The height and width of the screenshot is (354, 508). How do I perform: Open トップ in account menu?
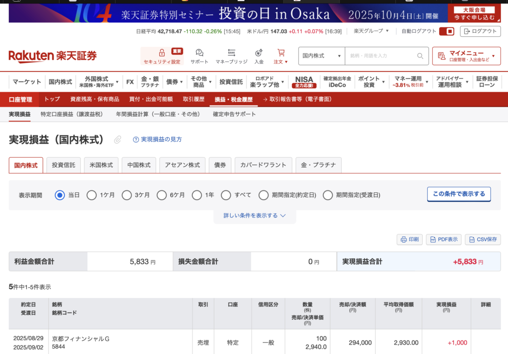[52, 100]
